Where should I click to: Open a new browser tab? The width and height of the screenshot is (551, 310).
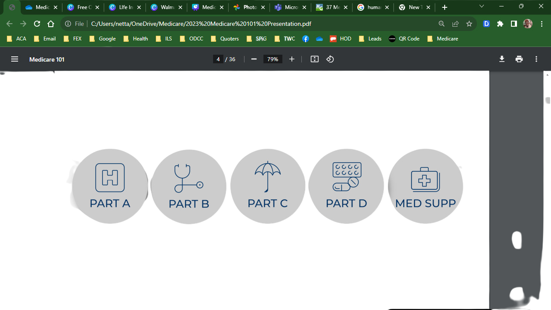(x=445, y=7)
